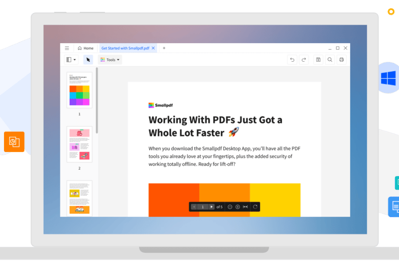
Task: Minimize the Smallpdf window
Action: point(330,48)
